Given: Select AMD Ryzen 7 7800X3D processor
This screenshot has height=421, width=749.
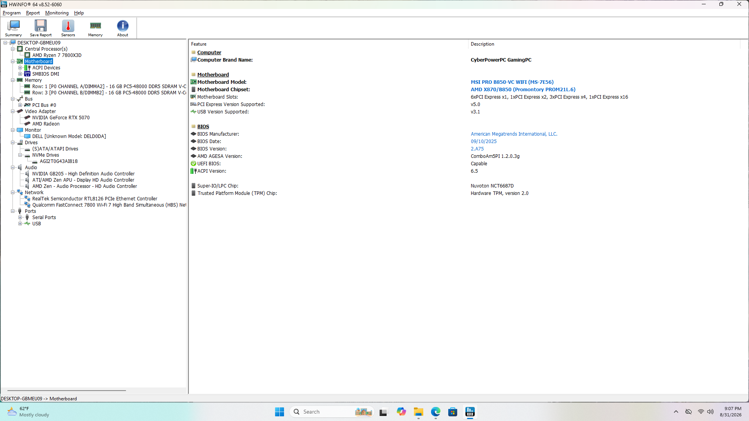Looking at the screenshot, I should pyautogui.click(x=57, y=55).
